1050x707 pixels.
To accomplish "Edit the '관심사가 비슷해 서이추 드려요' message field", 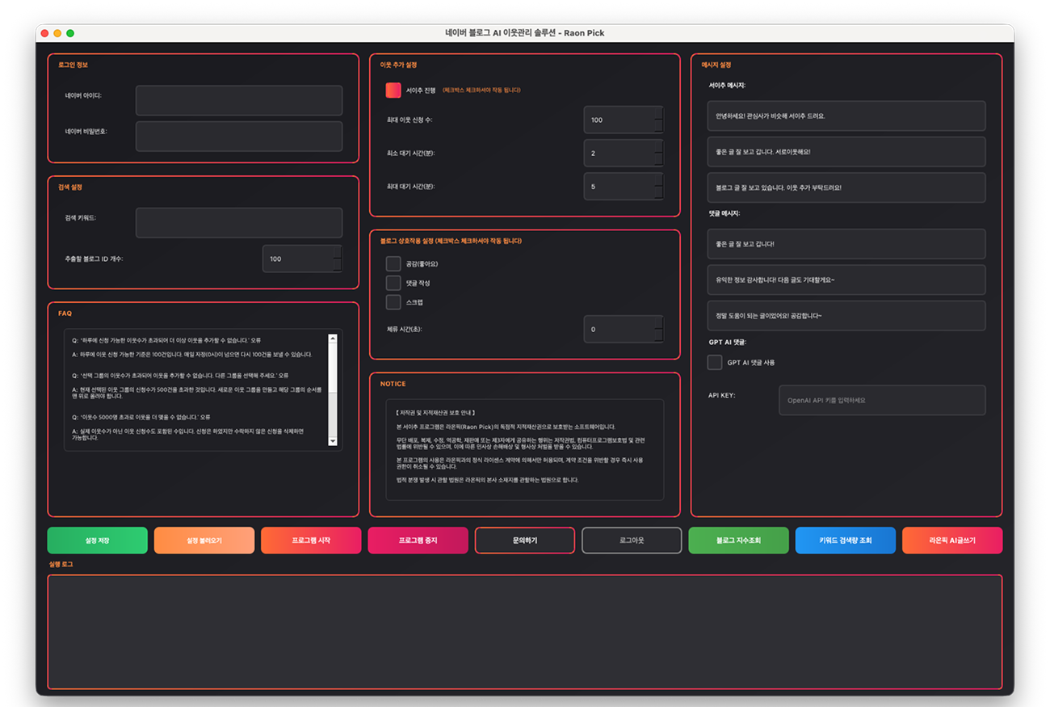I will 846,116.
